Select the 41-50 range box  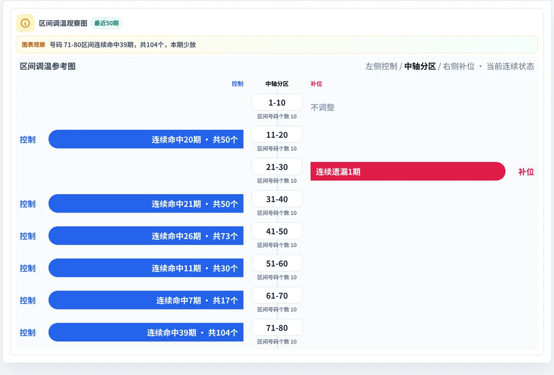pyautogui.click(x=277, y=231)
